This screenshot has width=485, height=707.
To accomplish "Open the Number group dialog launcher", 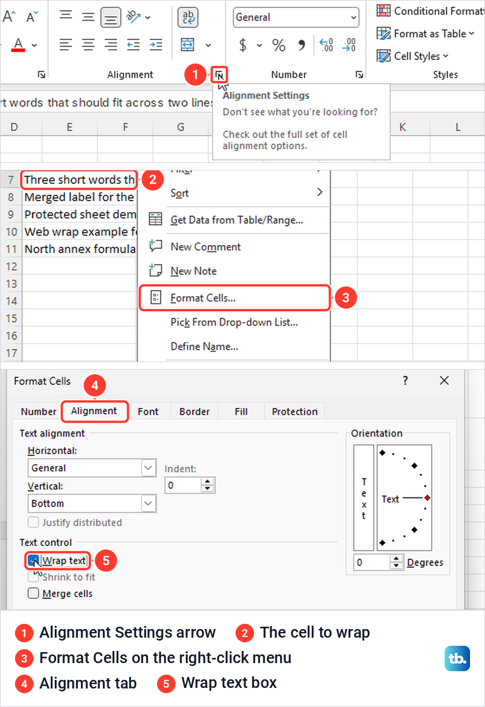I will point(359,75).
